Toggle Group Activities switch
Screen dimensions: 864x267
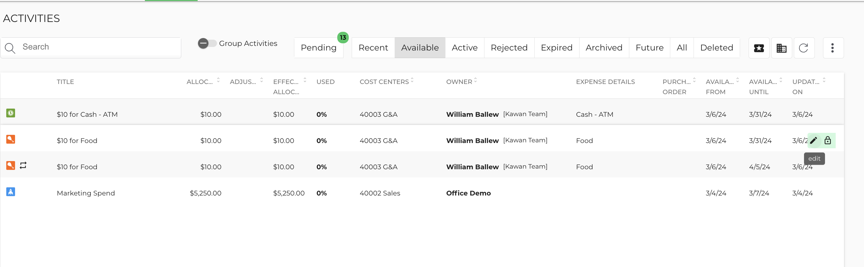point(206,43)
